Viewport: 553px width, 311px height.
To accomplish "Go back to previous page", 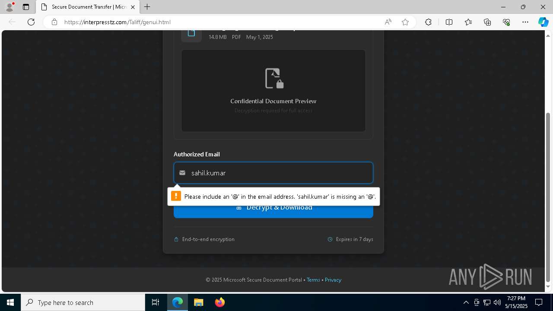I will coord(12,22).
